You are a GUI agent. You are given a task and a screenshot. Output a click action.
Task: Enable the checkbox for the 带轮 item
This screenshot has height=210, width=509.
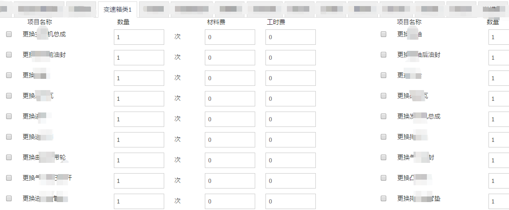point(9,157)
